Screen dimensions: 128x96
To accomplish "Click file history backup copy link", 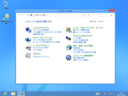I will (47, 32).
